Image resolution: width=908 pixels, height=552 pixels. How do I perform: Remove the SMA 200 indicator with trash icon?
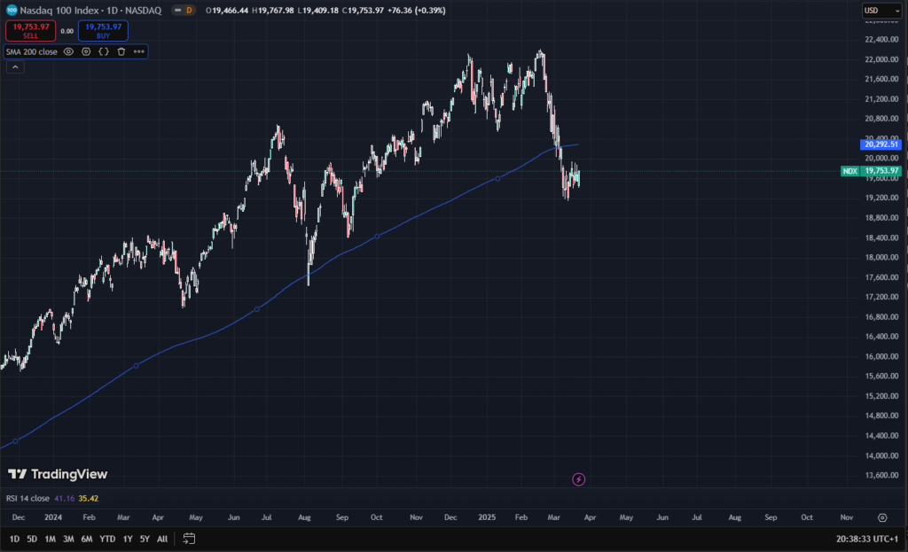click(x=121, y=51)
